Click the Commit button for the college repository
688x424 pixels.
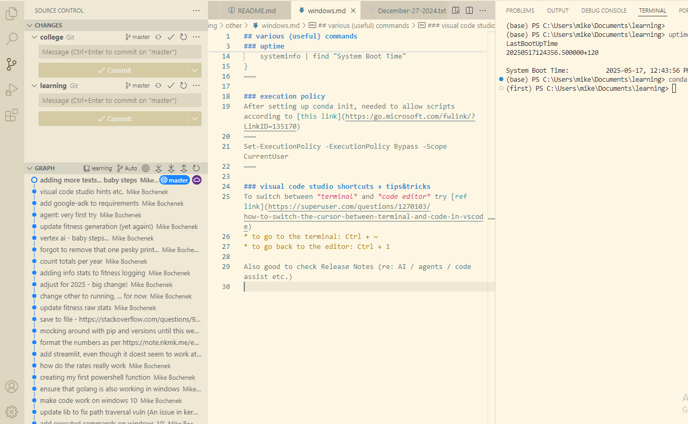tap(116, 70)
